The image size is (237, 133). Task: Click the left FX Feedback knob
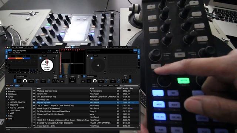pos(37,81)
